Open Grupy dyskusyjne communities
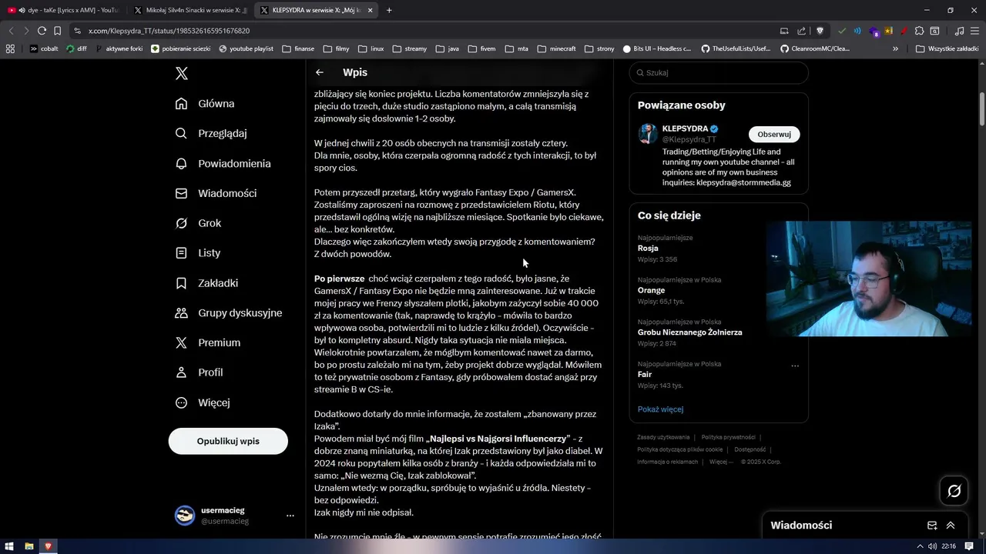 click(229, 313)
